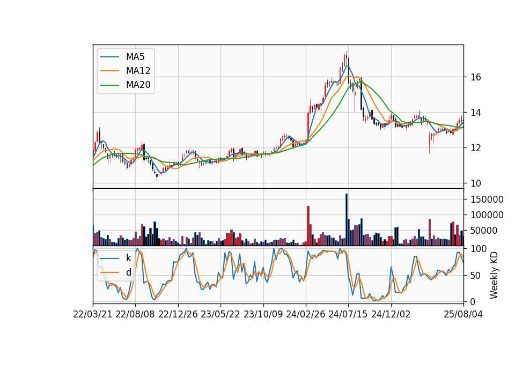Click the green MA20 legend line swatch
515x370 pixels.
[109, 85]
